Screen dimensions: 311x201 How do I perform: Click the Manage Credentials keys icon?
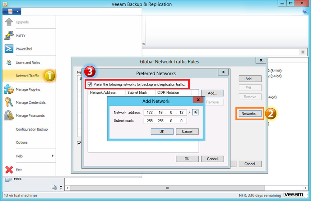coord(9,102)
